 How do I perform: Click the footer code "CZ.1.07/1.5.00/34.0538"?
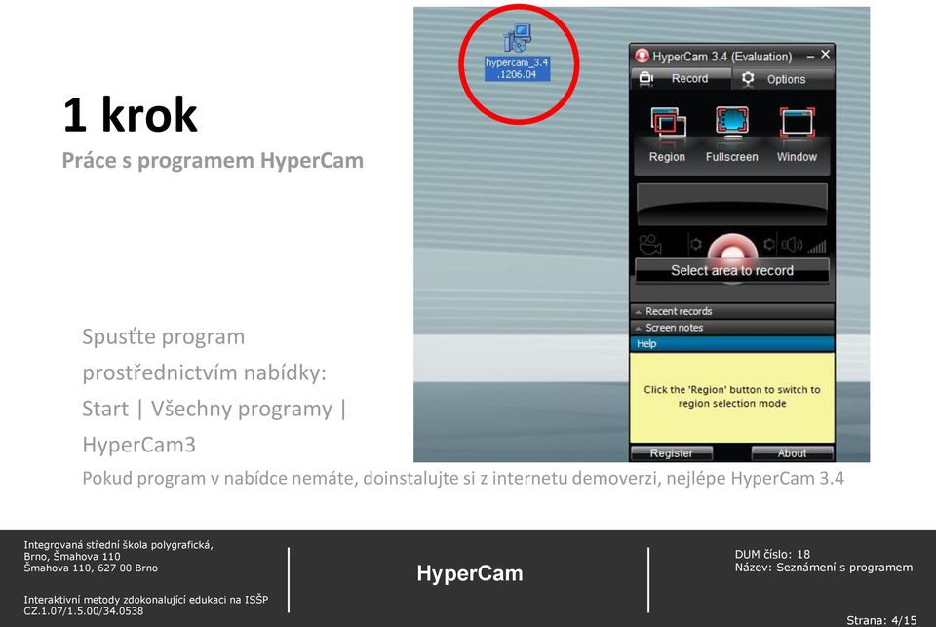click(84, 610)
